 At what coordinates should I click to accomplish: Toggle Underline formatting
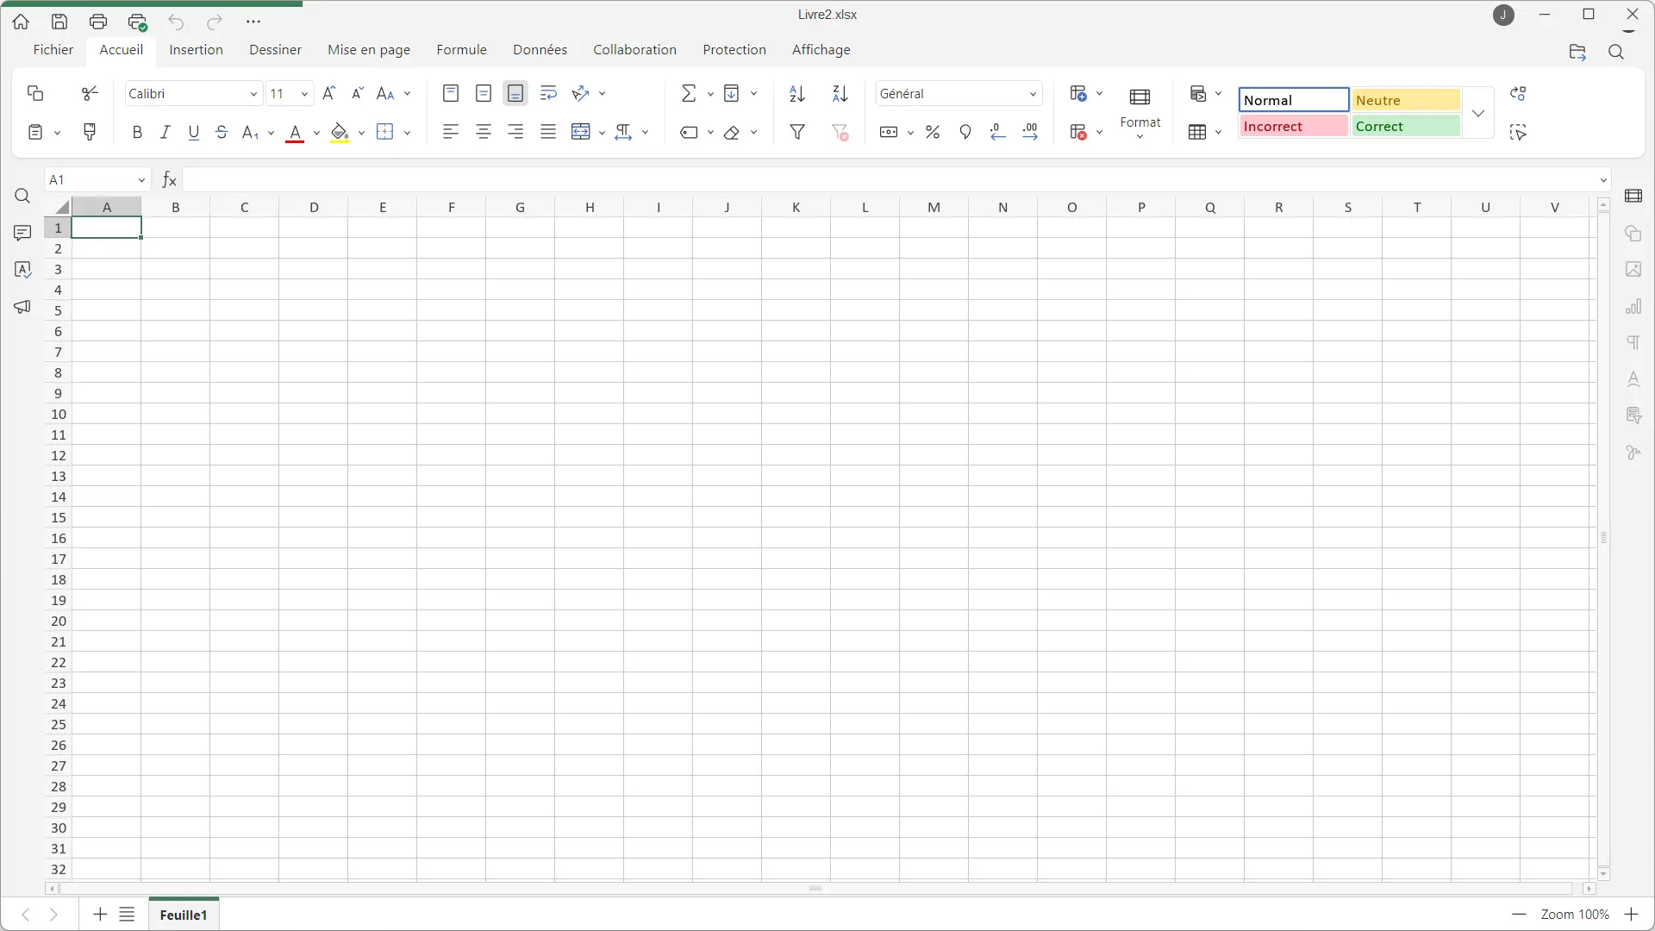click(x=194, y=132)
